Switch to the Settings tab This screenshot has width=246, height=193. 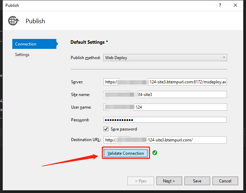pyautogui.click(x=22, y=55)
